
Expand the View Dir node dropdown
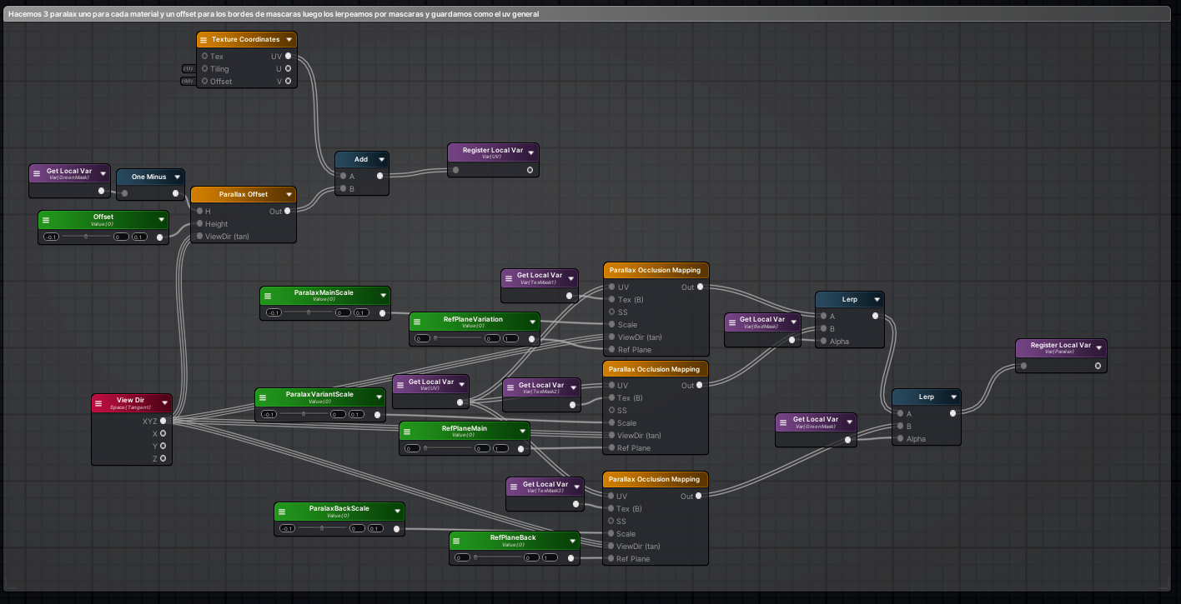165,402
